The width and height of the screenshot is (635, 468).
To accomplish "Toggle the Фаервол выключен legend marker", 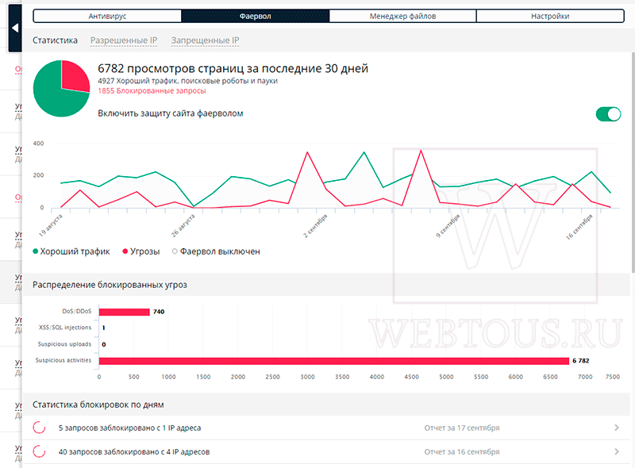I will 175,251.
